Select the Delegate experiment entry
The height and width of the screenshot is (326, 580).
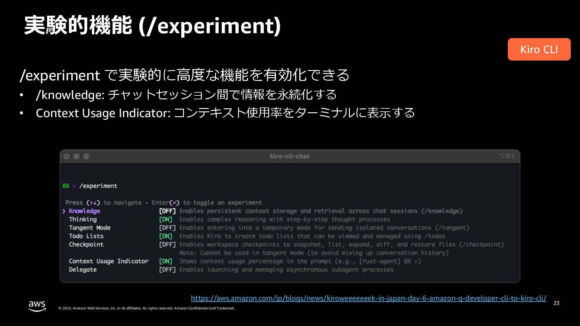click(82, 270)
